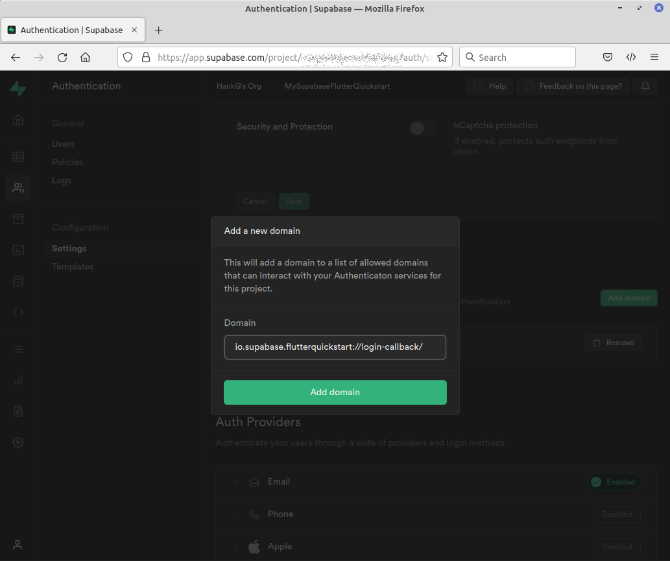Click the Supabase logo icon
Screen dimensions: 670x561
click(x=18, y=89)
